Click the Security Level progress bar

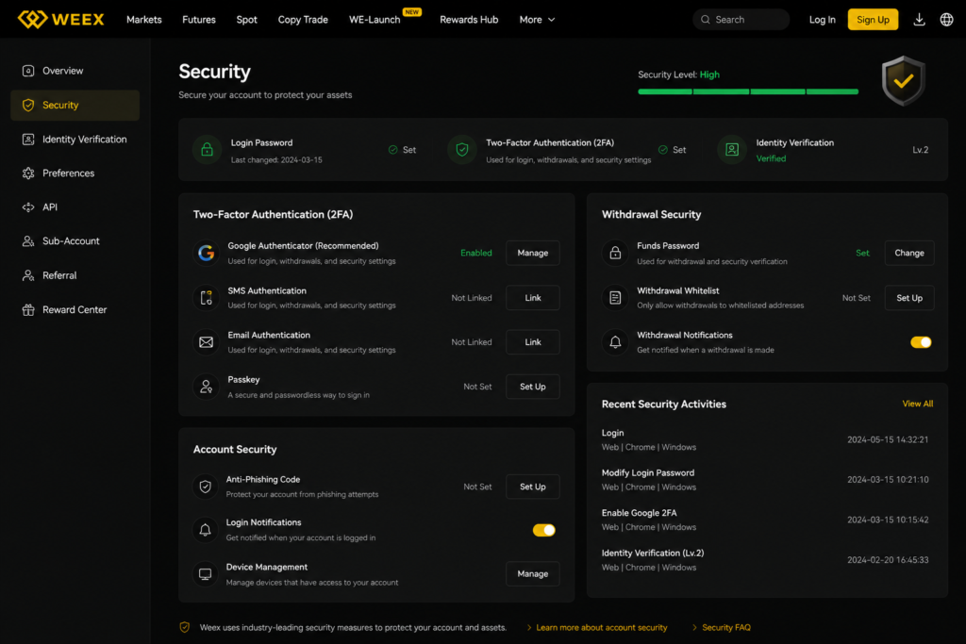point(748,91)
